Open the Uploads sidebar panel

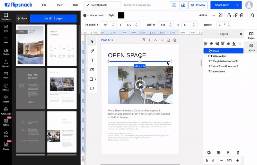pyautogui.click(x=6, y=64)
